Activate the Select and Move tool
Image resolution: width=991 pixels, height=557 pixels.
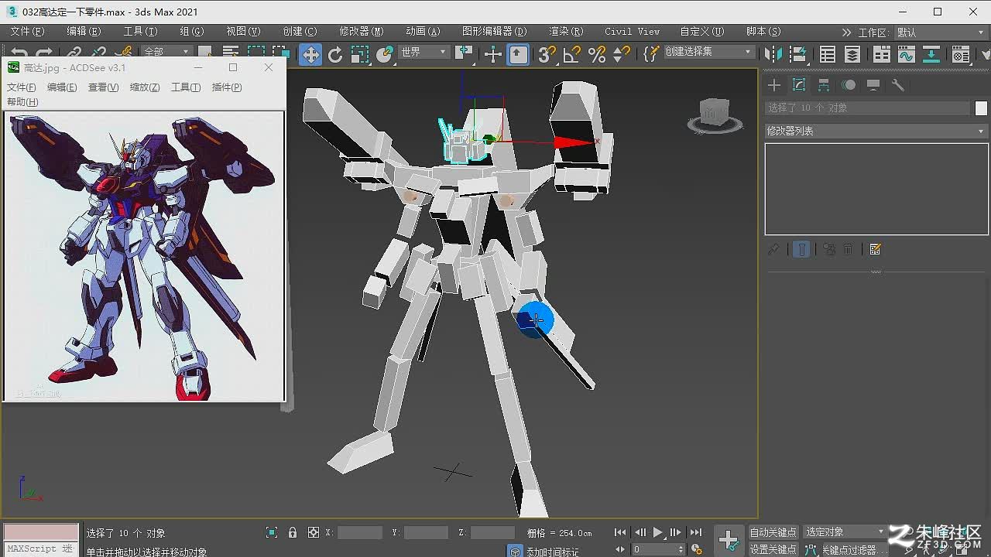click(x=310, y=54)
